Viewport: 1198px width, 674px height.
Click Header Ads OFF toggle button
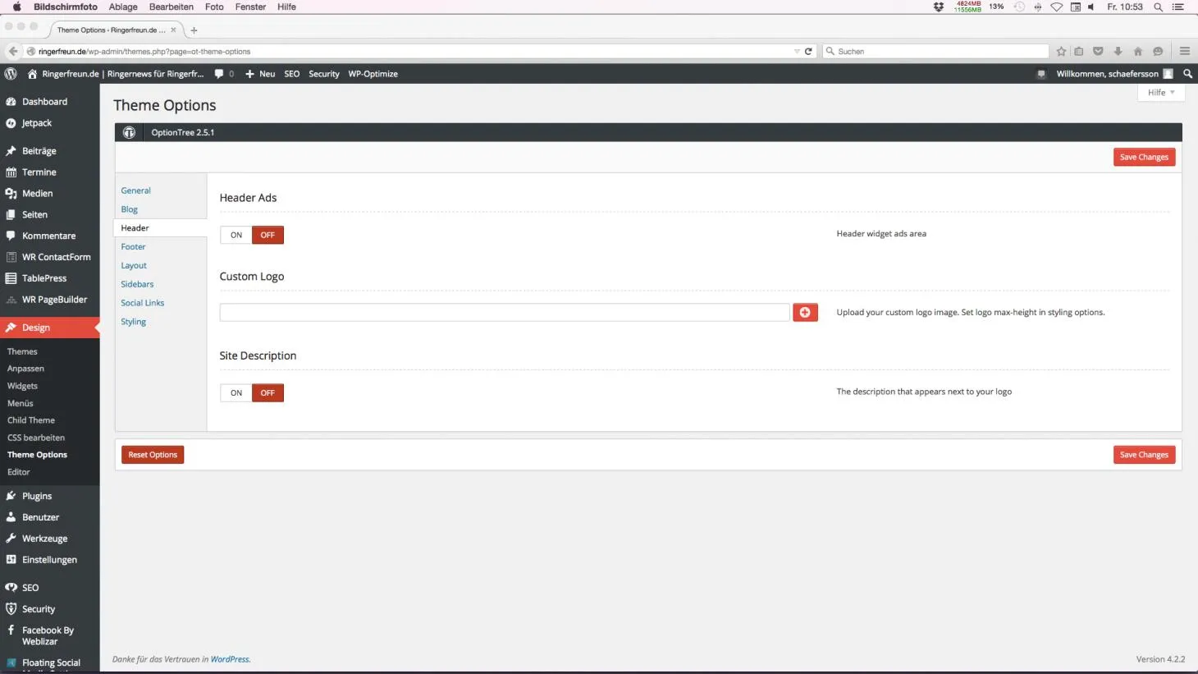pos(267,235)
